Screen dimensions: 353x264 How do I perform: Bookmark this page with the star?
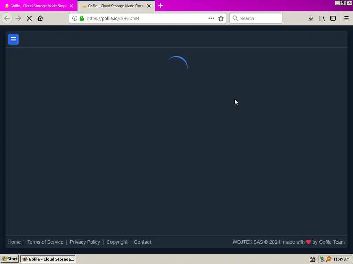[221, 18]
